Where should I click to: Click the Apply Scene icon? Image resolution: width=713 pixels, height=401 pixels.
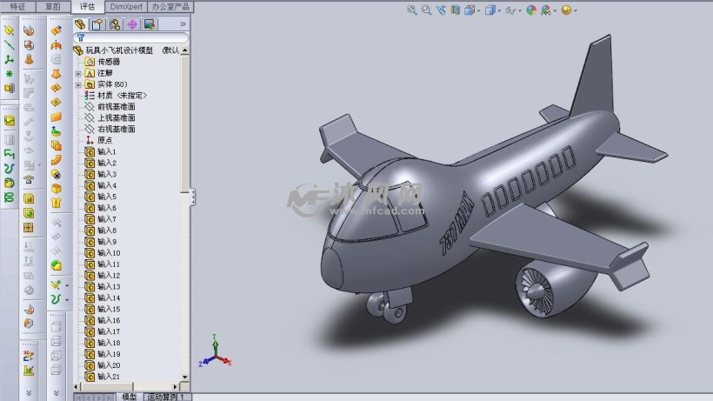pos(546,10)
